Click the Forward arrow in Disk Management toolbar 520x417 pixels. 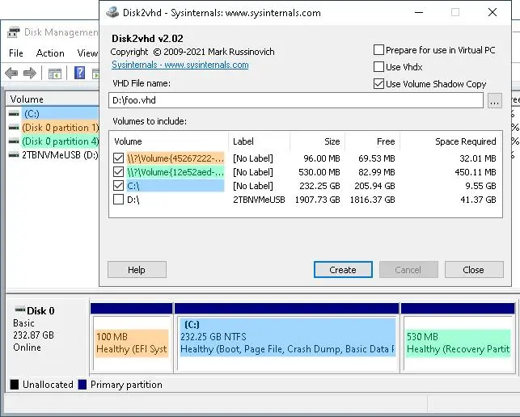[x=30, y=73]
